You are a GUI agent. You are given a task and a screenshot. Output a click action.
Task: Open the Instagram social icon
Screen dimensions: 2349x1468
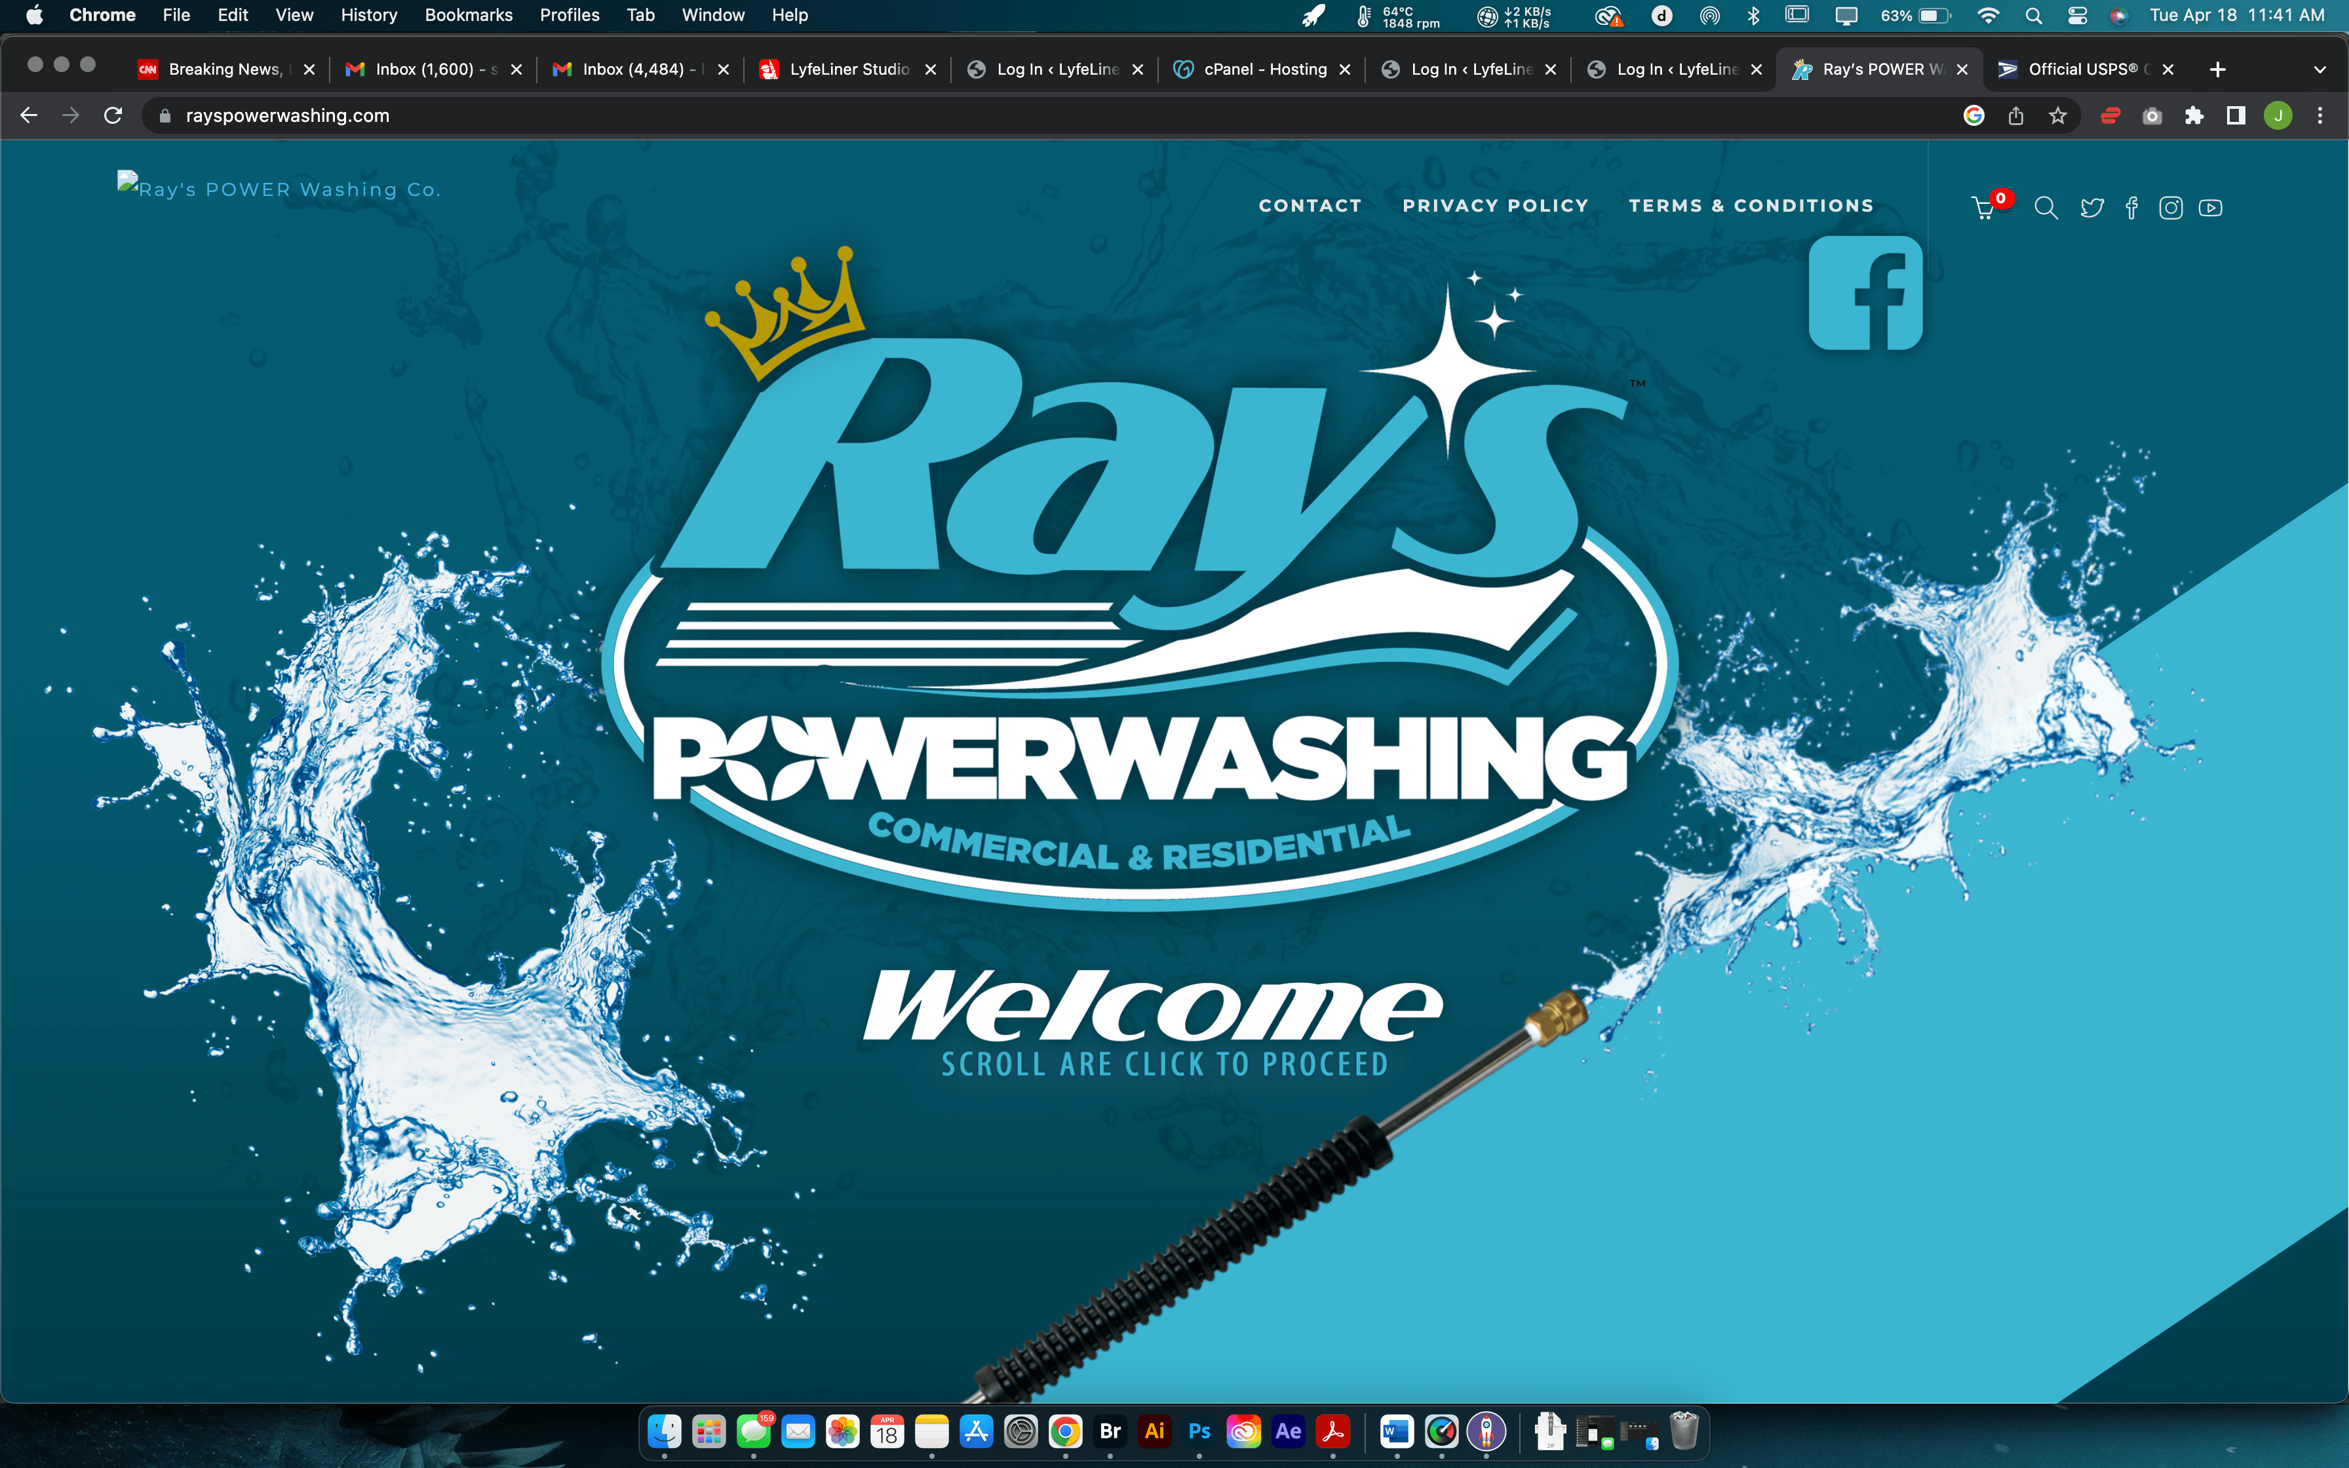[2170, 208]
